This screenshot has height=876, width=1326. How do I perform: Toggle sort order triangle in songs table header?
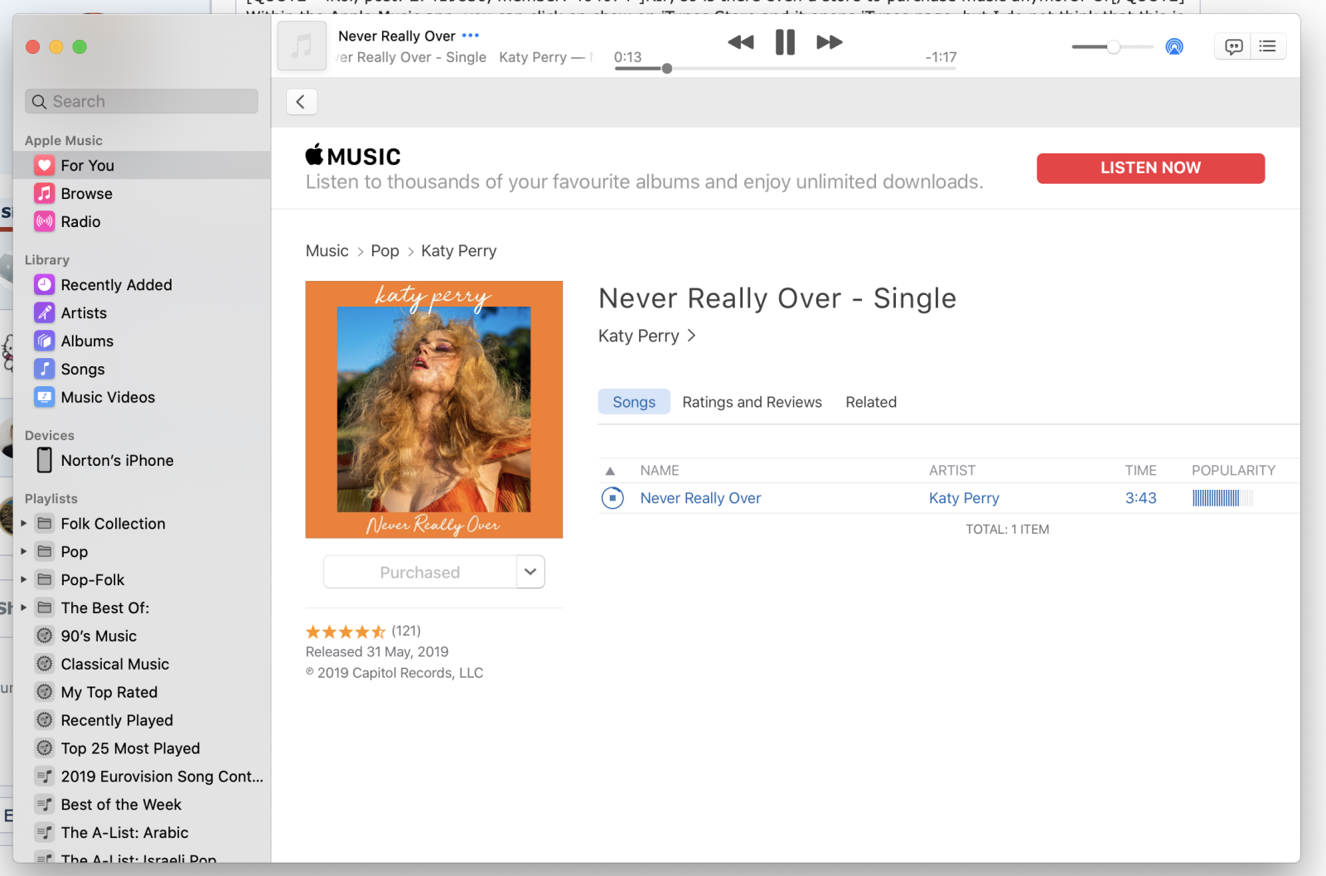(x=611, y=471)
